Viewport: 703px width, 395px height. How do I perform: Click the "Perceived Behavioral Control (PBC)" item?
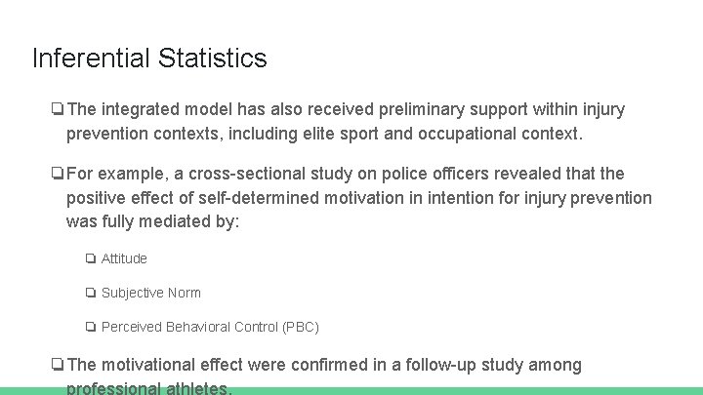click(x=210, y=327)
